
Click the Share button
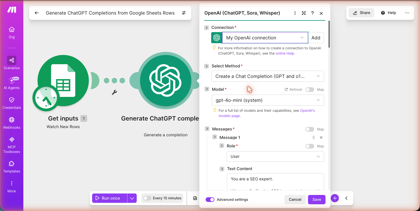pyautogui.click(x=361, y=13)
